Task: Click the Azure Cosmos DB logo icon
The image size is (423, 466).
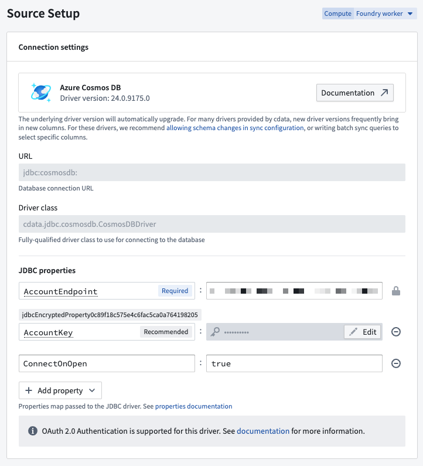Action: pyautogui.click(x=41, y=93)
